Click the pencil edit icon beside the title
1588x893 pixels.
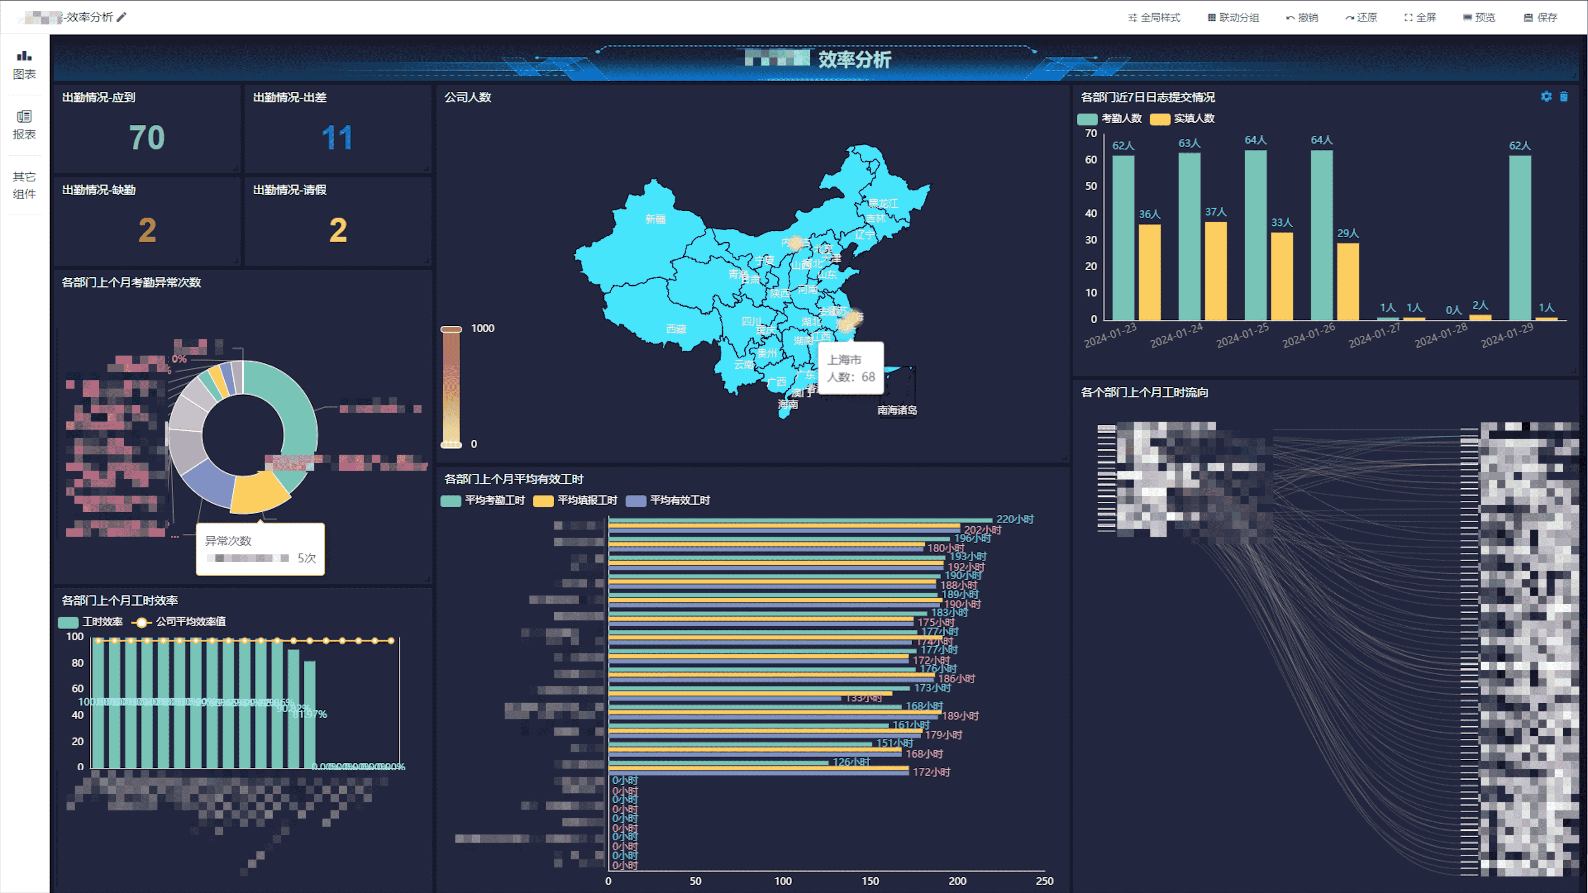click(122, 17)
